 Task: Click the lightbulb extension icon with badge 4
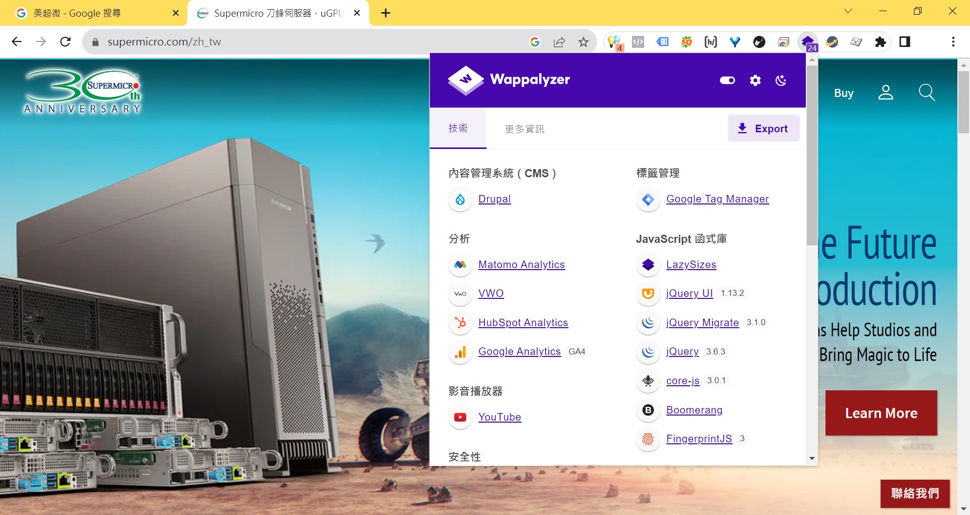tap(615, 42)
